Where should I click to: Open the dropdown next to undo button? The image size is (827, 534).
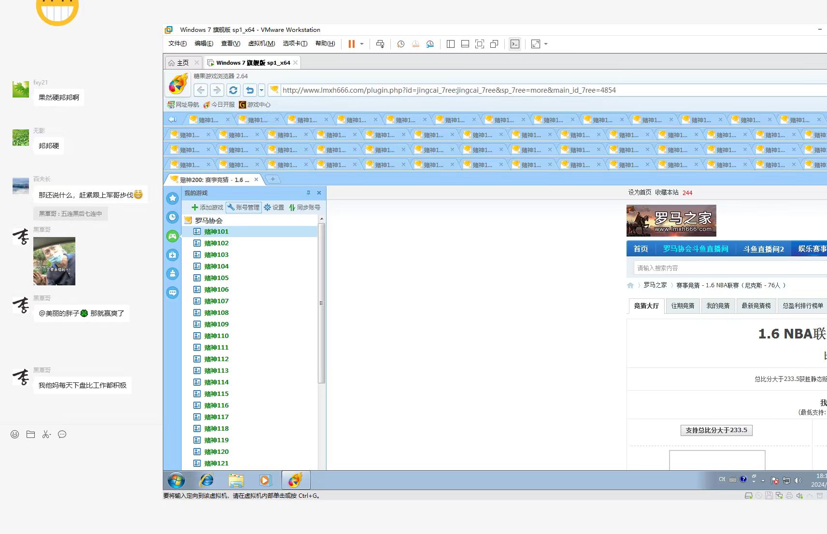261,90
